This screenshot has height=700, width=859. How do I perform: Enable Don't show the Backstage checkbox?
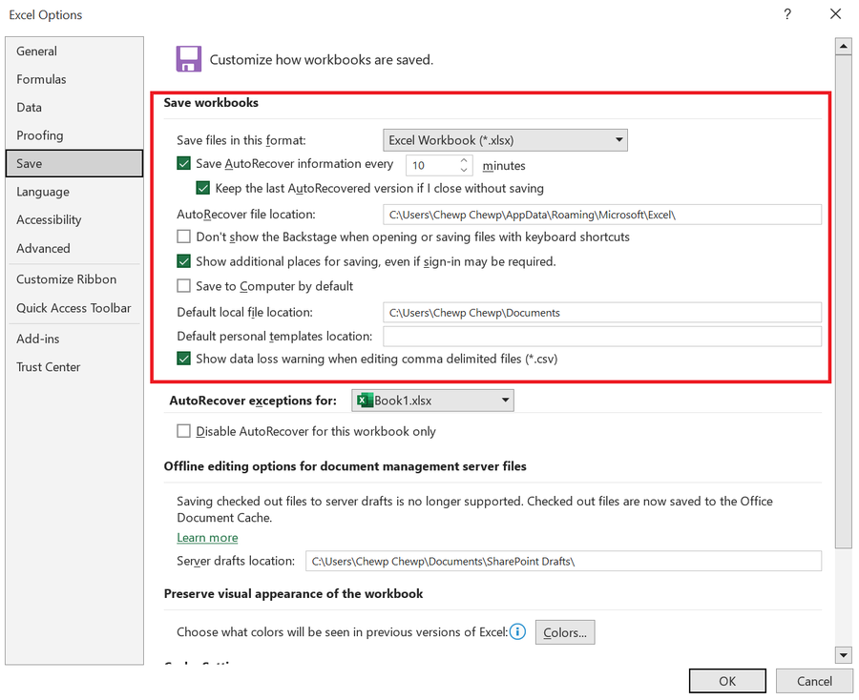(x=183, y=237)
